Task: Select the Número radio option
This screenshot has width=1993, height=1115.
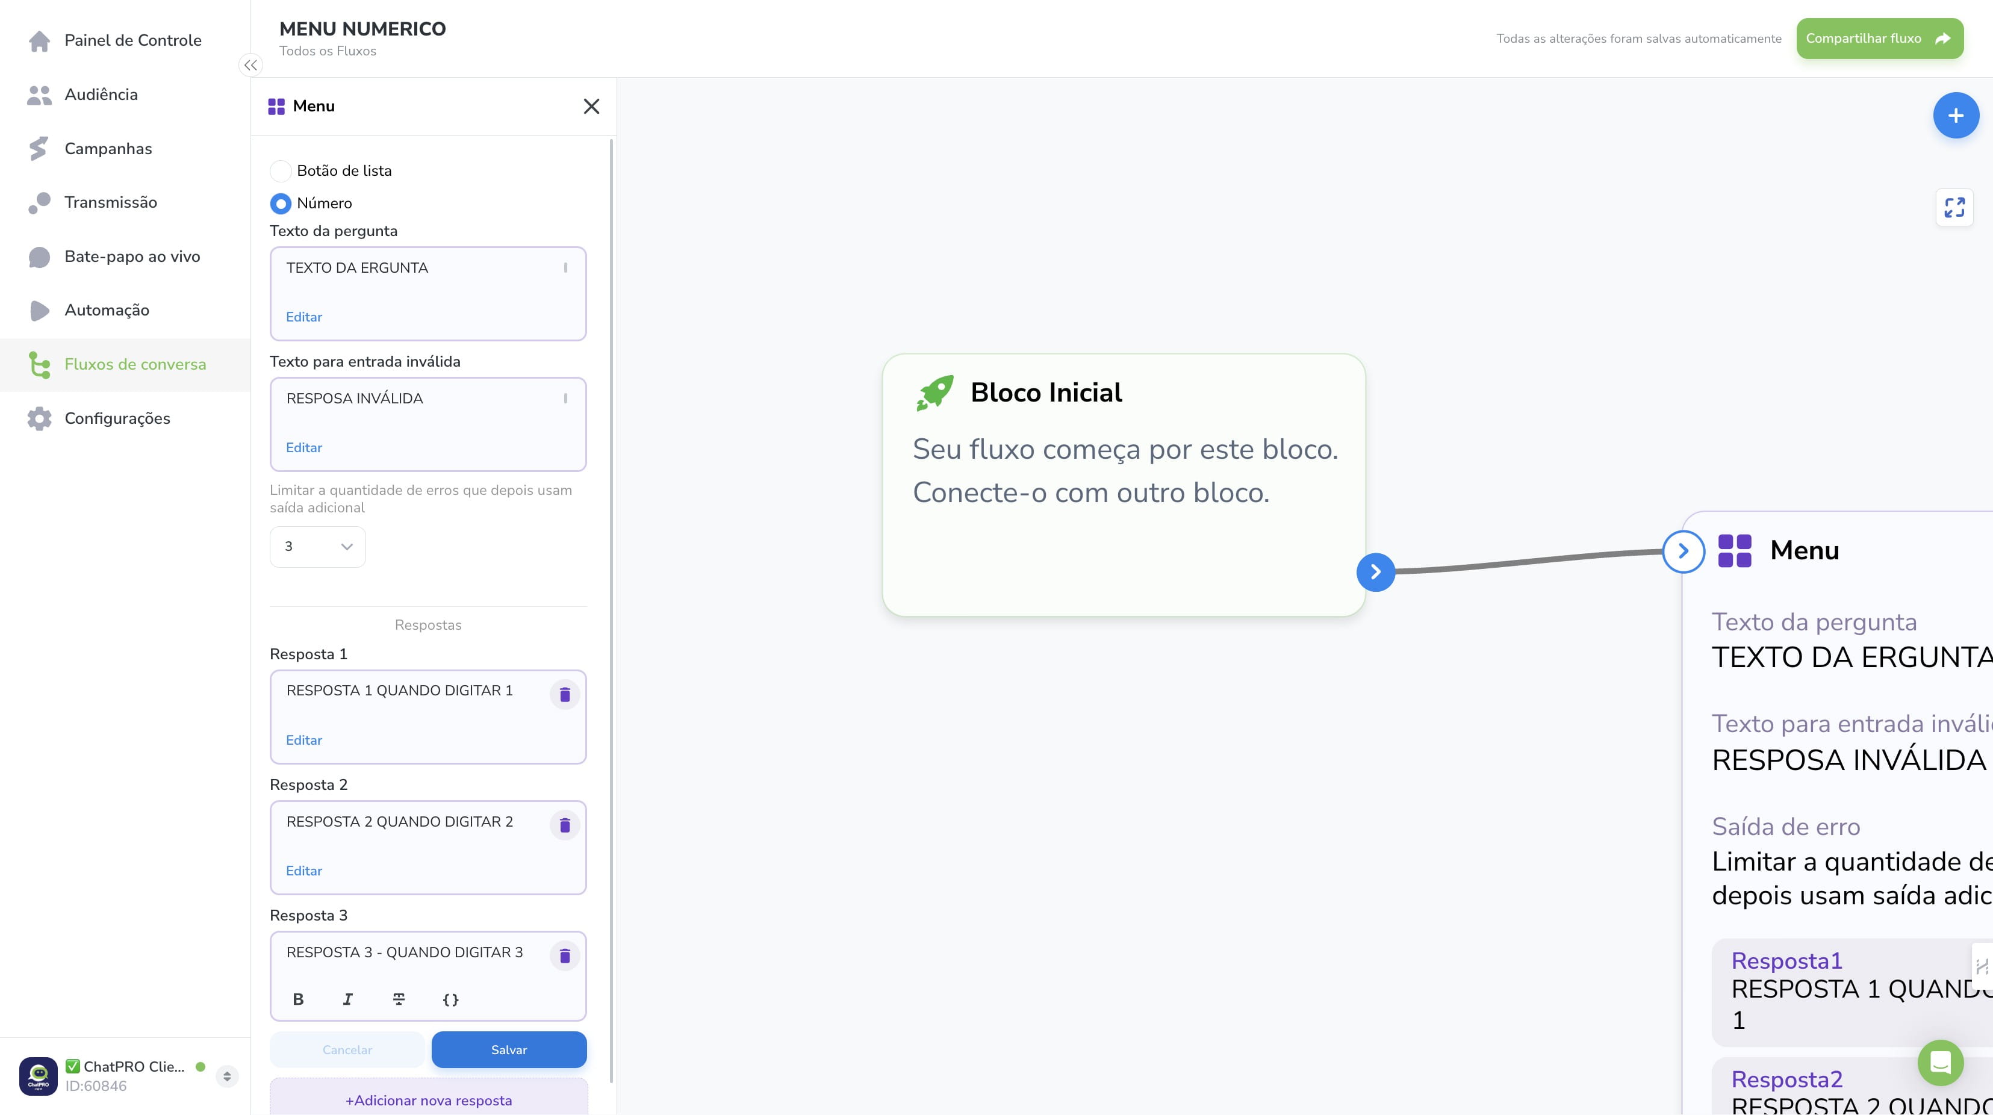Action: 280,203
